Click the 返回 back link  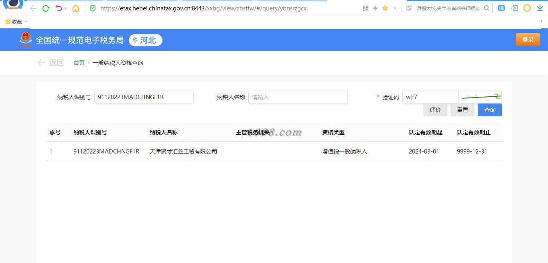click(x=51, y=63)
